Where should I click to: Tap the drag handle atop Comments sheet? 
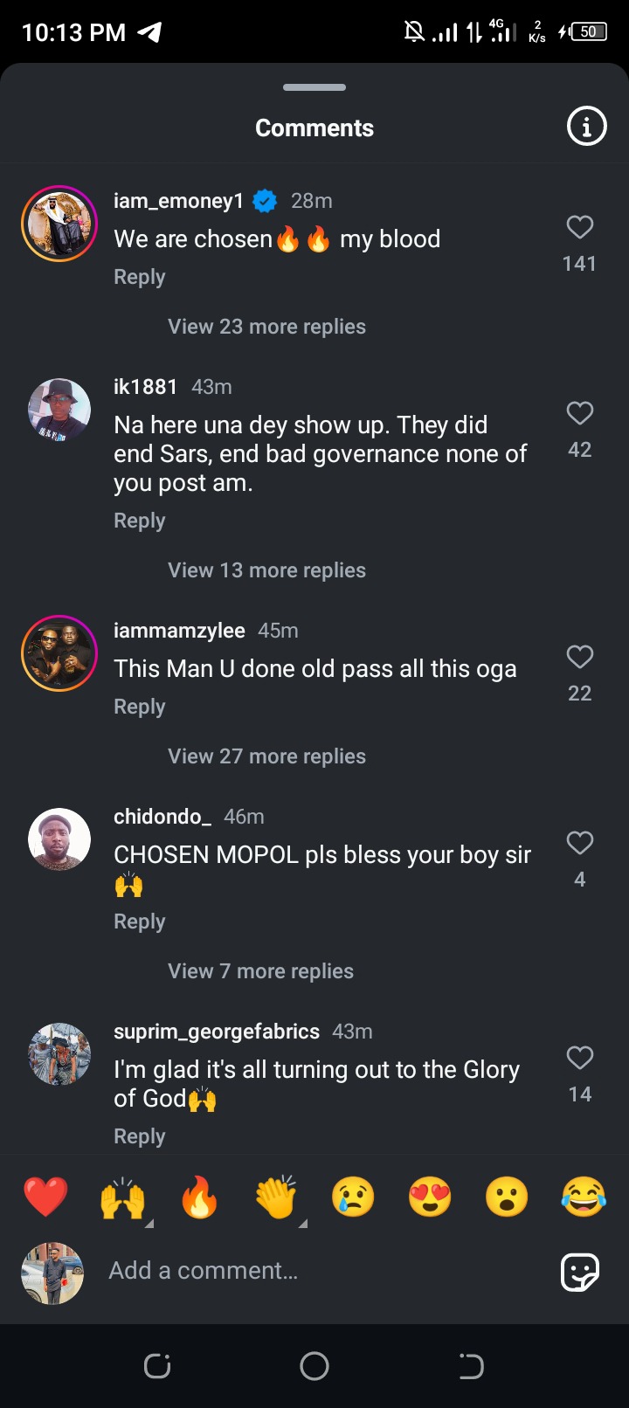[x=314, y=87]
